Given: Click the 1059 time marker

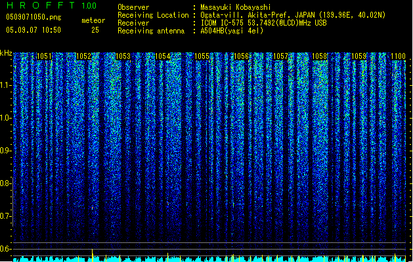Looking at the screenshot, I should pyautogui.click(x=359, y=56).
